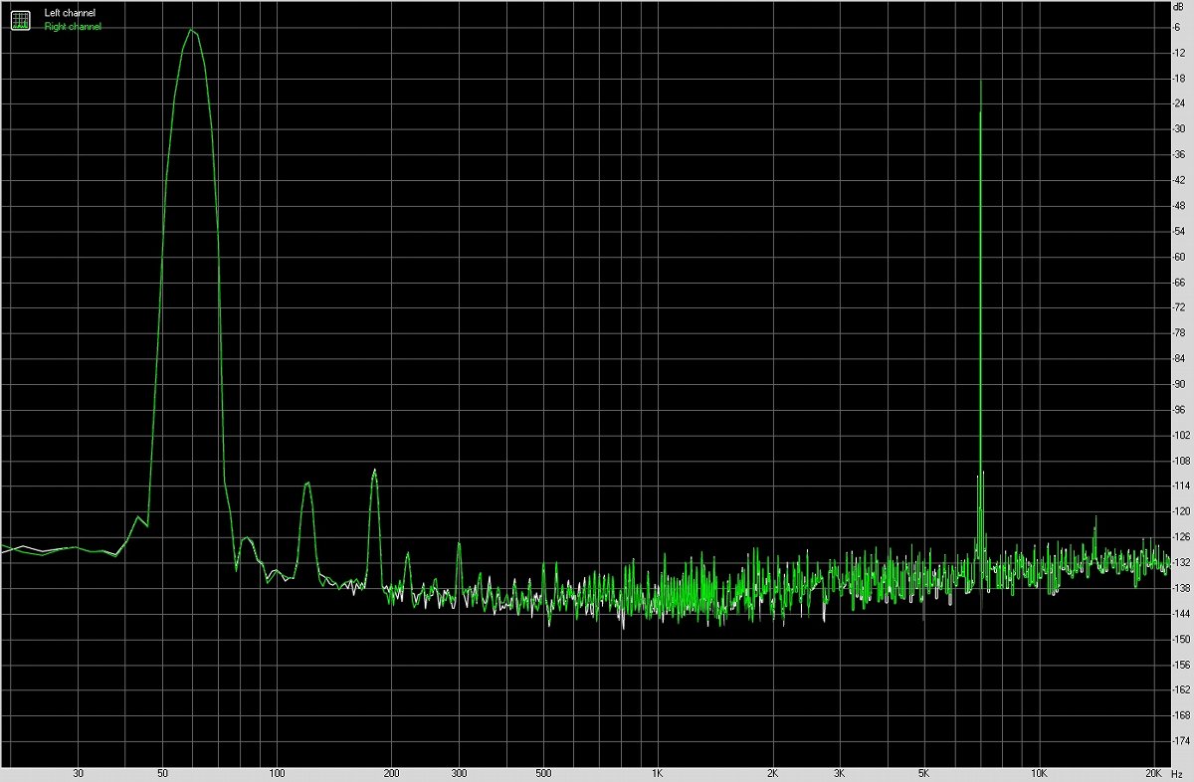Click the "5K" frequency axis label
The height and width of the screenshot is (782, 1194).
point(924,773)
